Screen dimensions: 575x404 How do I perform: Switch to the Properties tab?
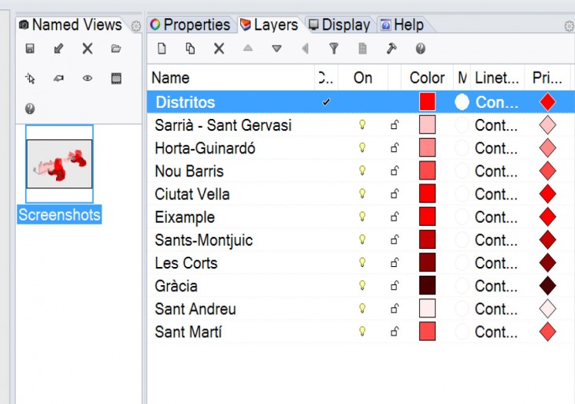pyautogui.click(x=189, y=25)
